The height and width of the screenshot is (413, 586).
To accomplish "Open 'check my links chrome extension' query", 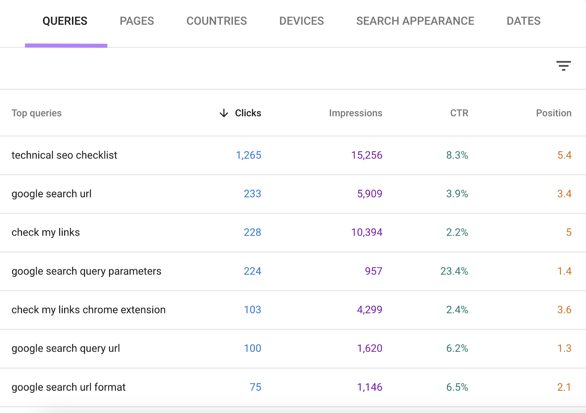I will 88,310.
